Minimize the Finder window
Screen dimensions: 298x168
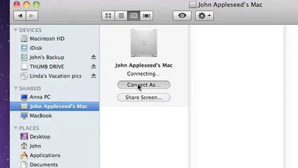(x=27, y=4)
